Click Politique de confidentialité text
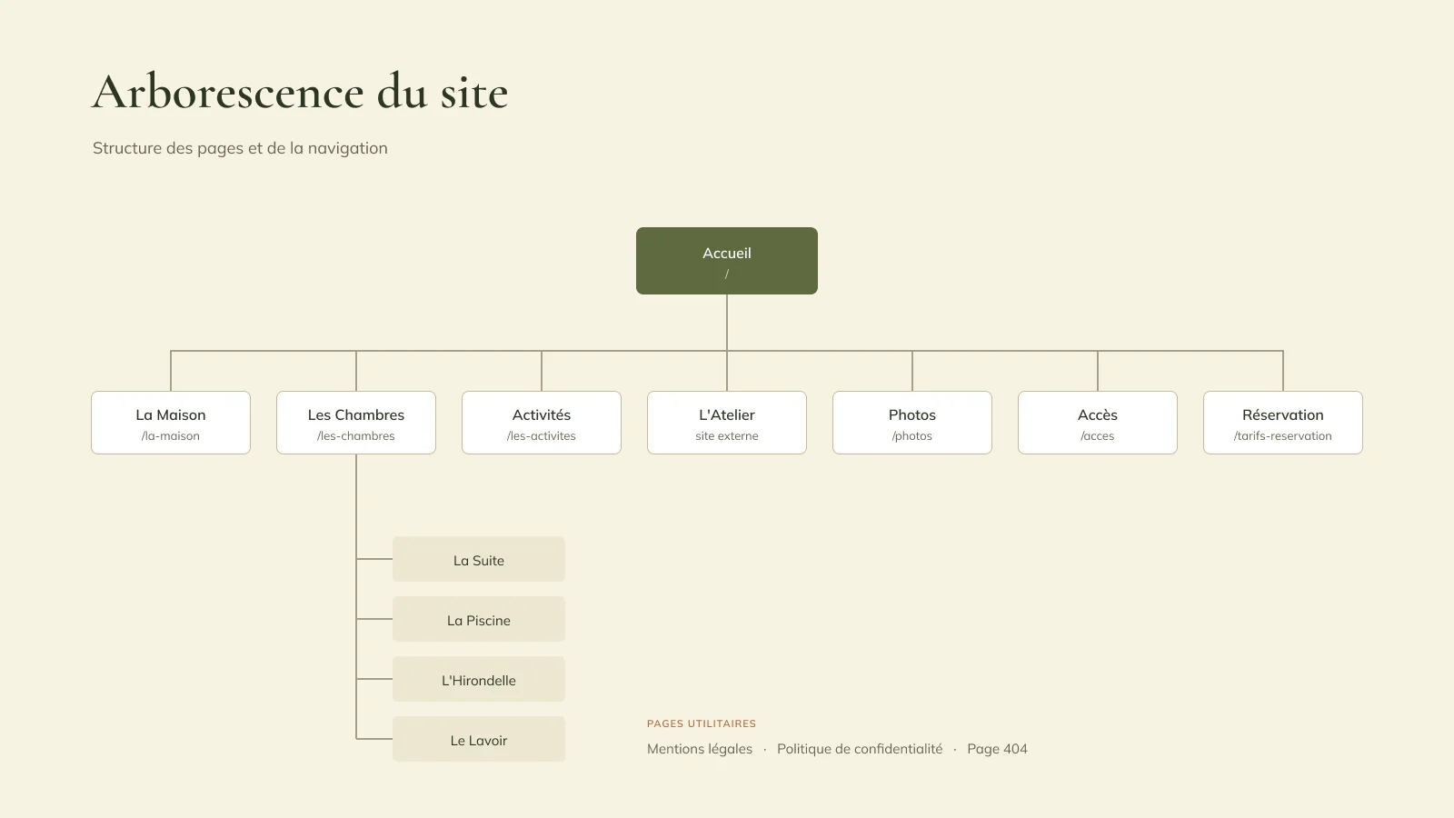This screenshot has height=818, width=1454. [x=860, y=749]
